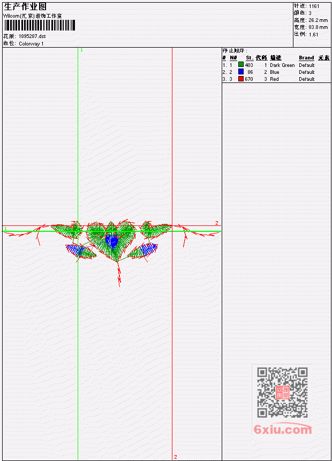The height and width of the screenshot is (461, 332).
Task: Click "Default" brand in Blue row
Action: pyautogui.click(x=307, y=72)
